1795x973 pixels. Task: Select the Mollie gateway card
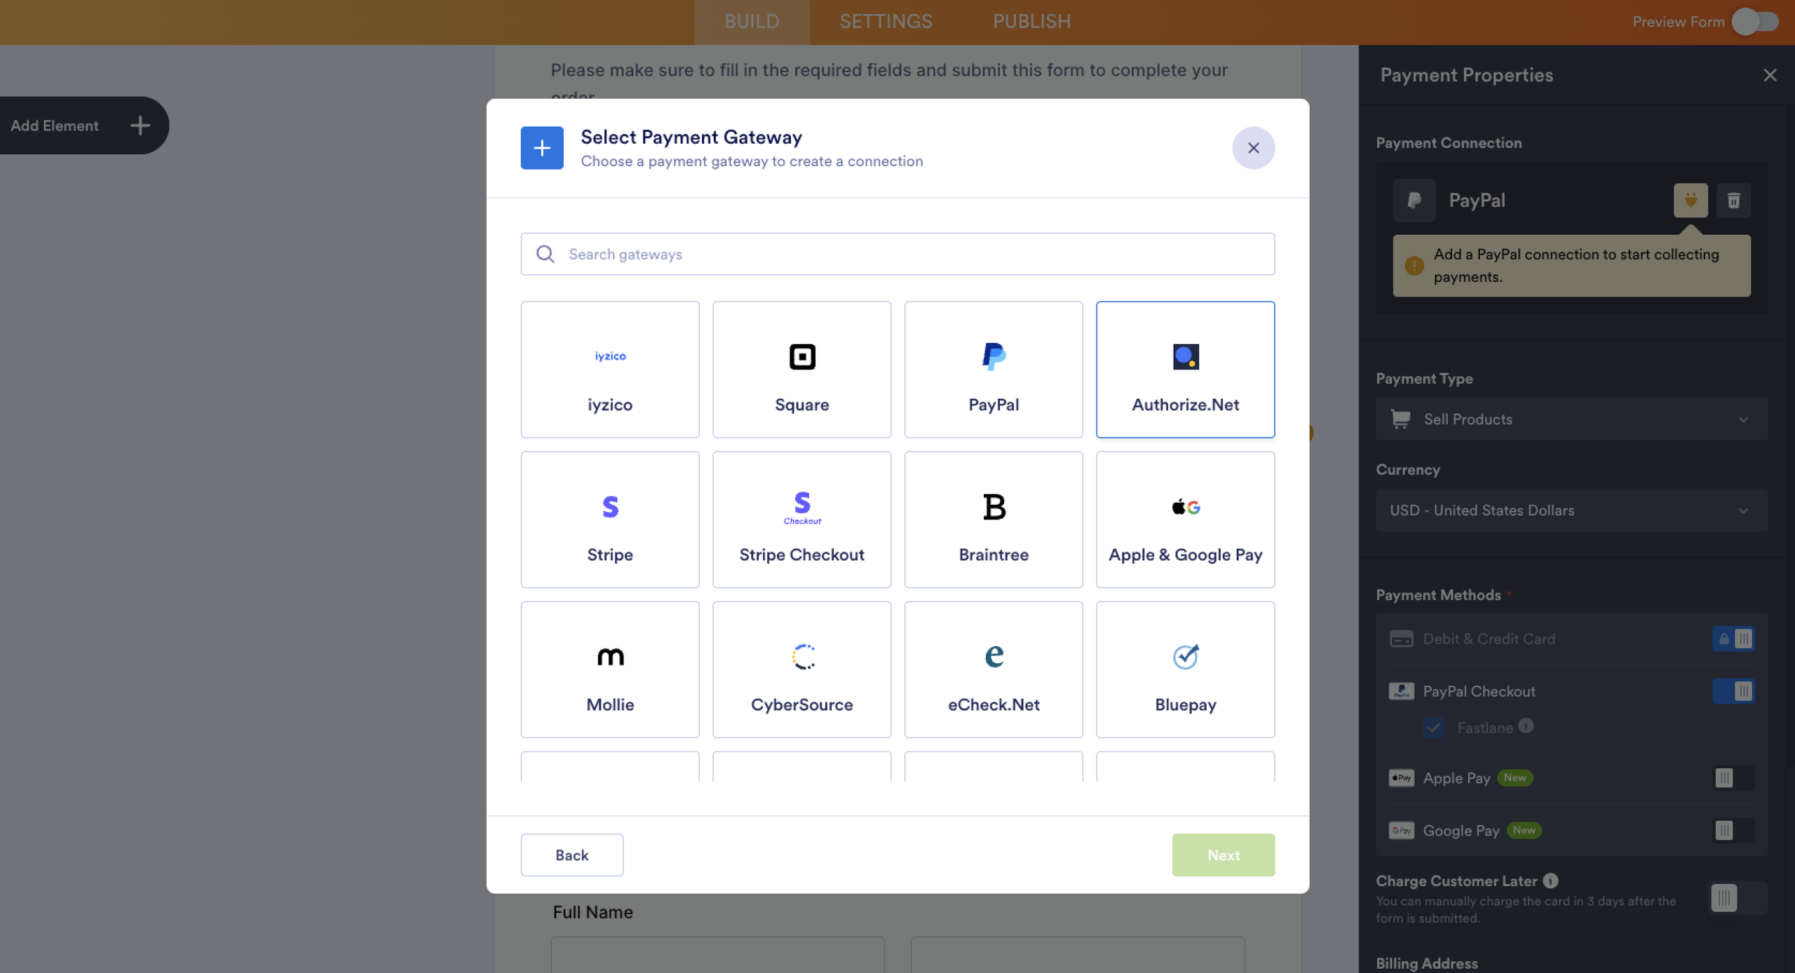(609, 669)
